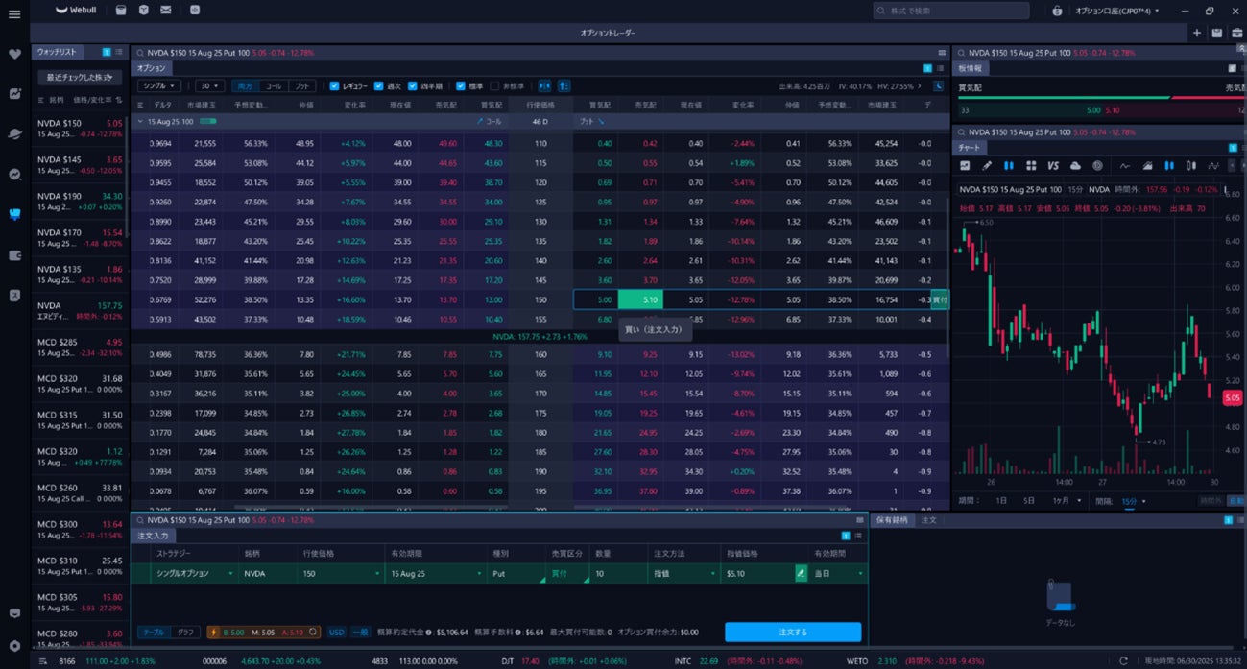
Task: Open the wallet icon in left sidebar
Action: (x=14, y=255)
